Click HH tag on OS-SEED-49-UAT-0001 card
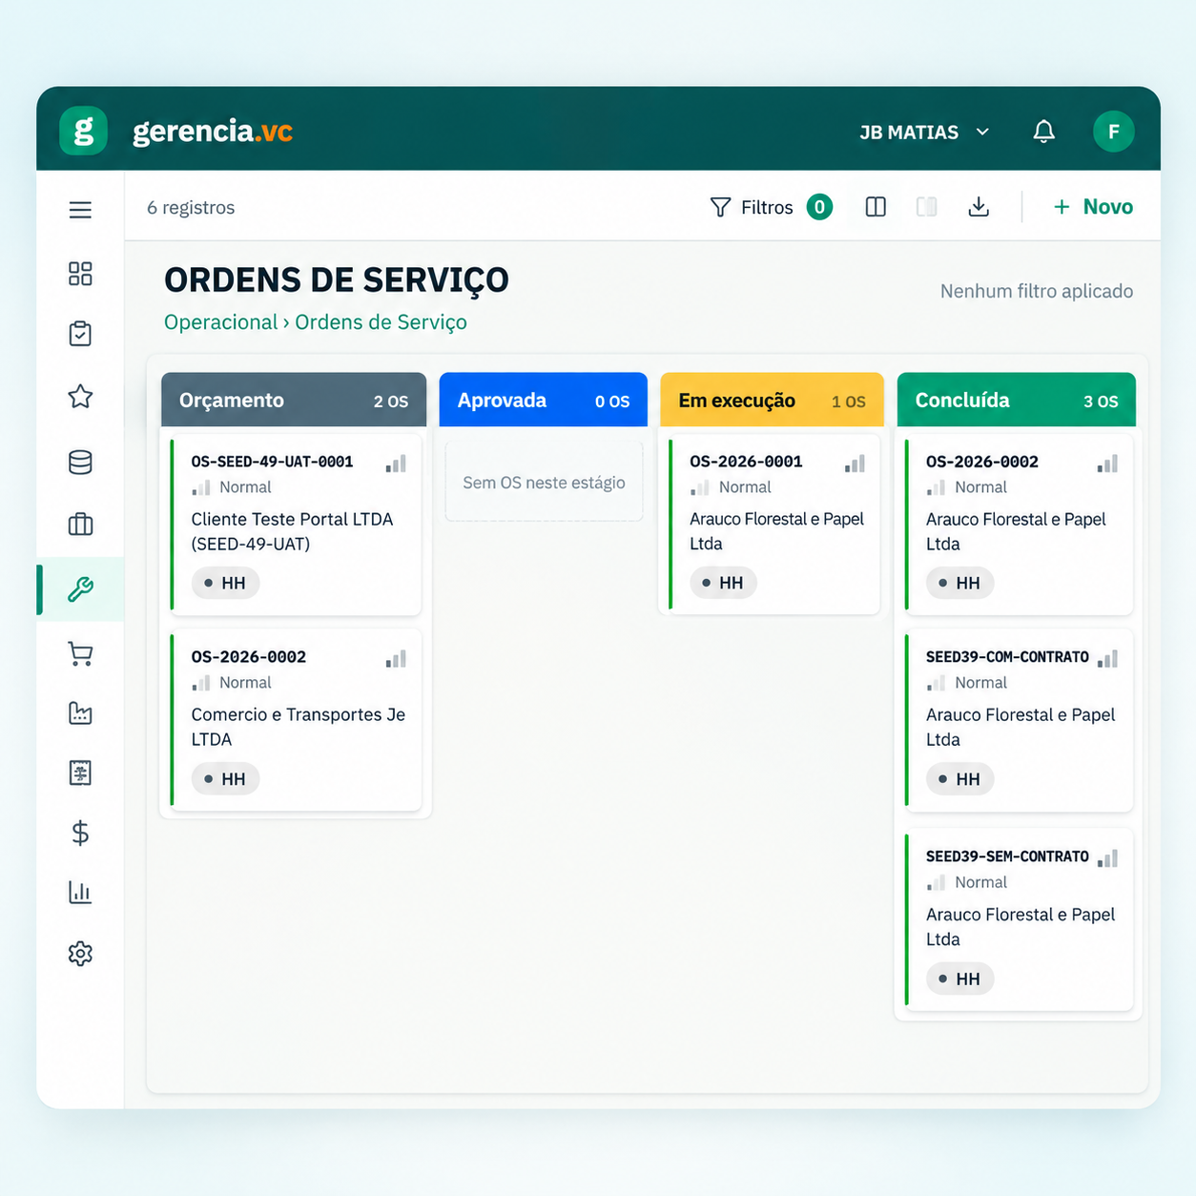 tap(225, 583)
